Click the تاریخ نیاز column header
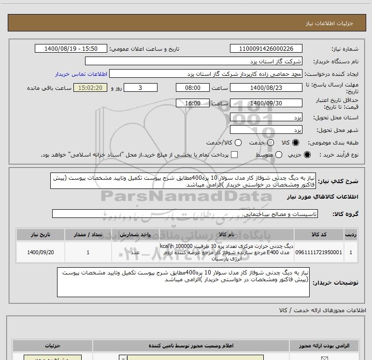This screenshot has width=372, height=360. point(41,234)
